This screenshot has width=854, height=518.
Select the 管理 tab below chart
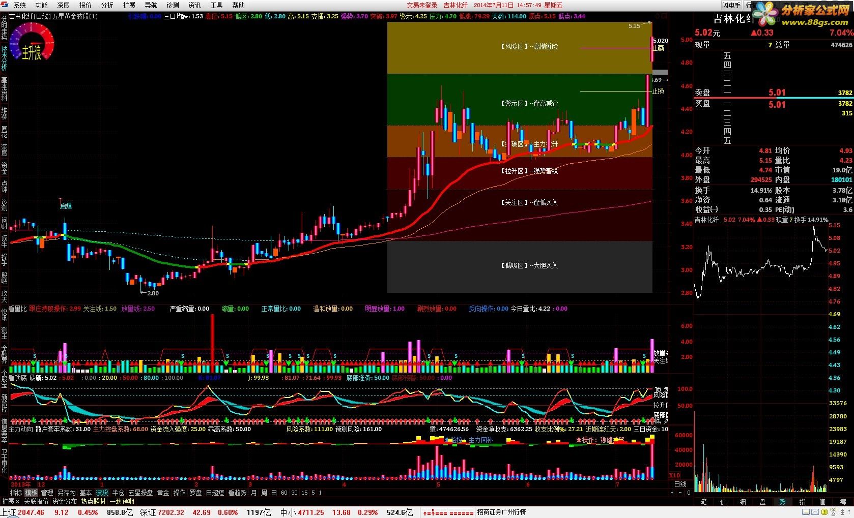[x=47, y=493]
